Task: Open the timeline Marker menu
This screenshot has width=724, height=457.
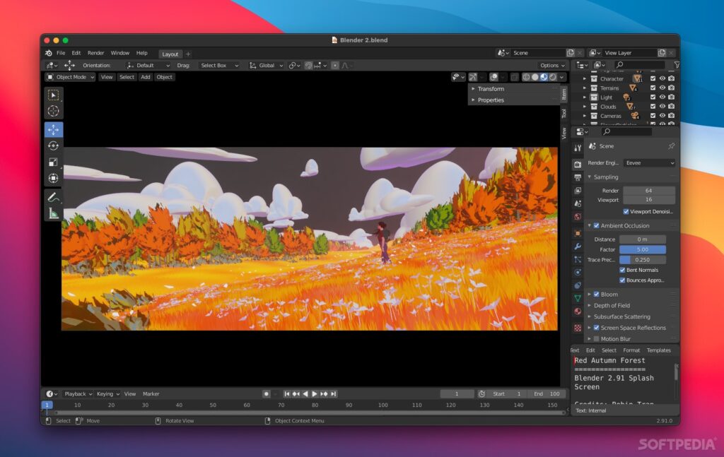Action: (151, 394)
